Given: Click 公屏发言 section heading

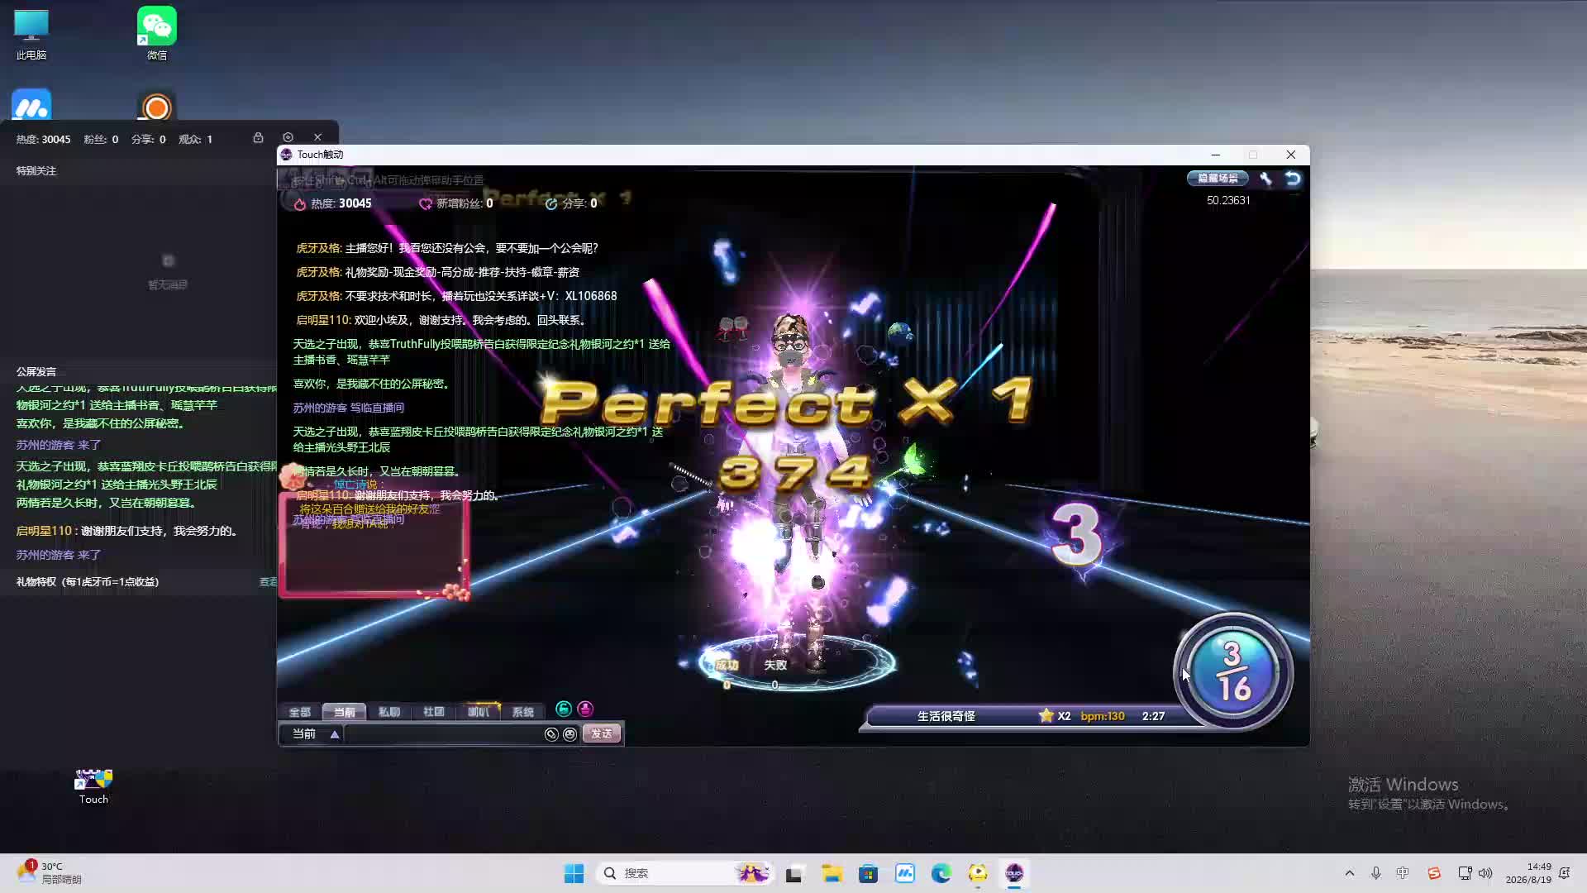Looking at the screenshot, I should (36, 372).
